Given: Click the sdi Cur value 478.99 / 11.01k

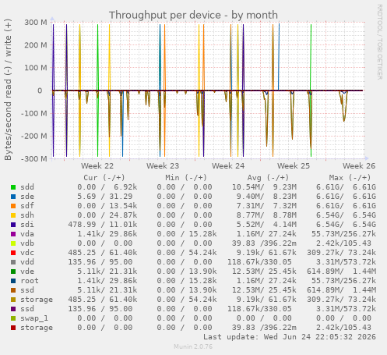Looking at the screenshot, I should point(103,225).
